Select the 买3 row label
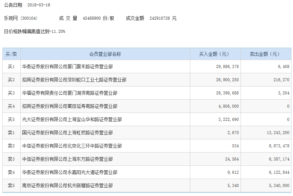This screenshot has height=196, width=293. point(11,93)
